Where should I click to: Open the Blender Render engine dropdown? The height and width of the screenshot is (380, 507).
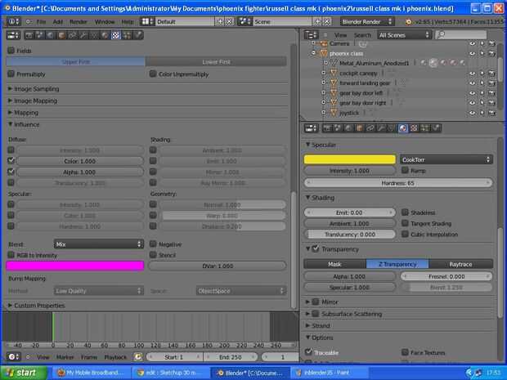click(x=367, y=21)
